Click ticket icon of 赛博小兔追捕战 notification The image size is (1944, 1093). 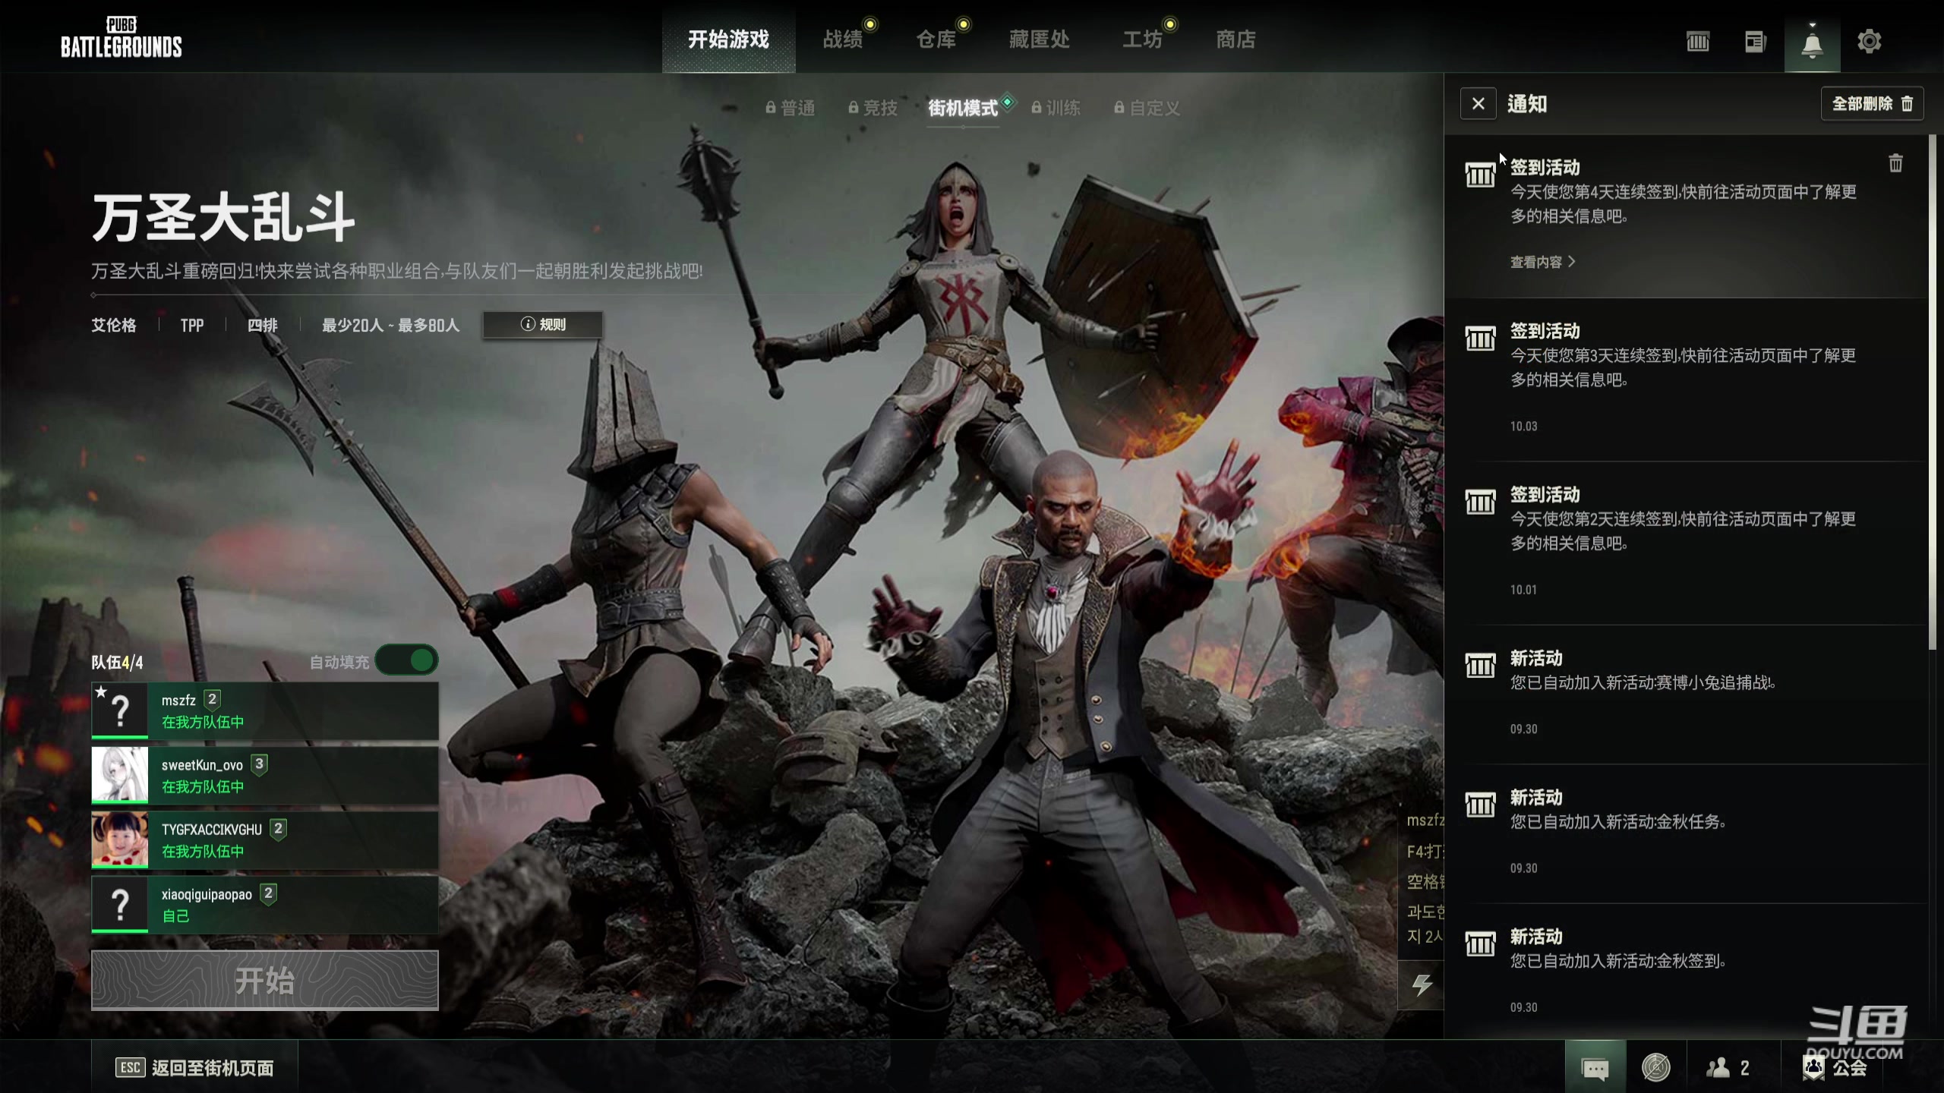[1480, 666]
